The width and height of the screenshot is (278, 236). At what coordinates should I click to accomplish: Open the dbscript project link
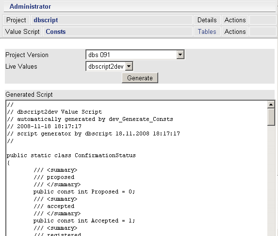[46, 20]
